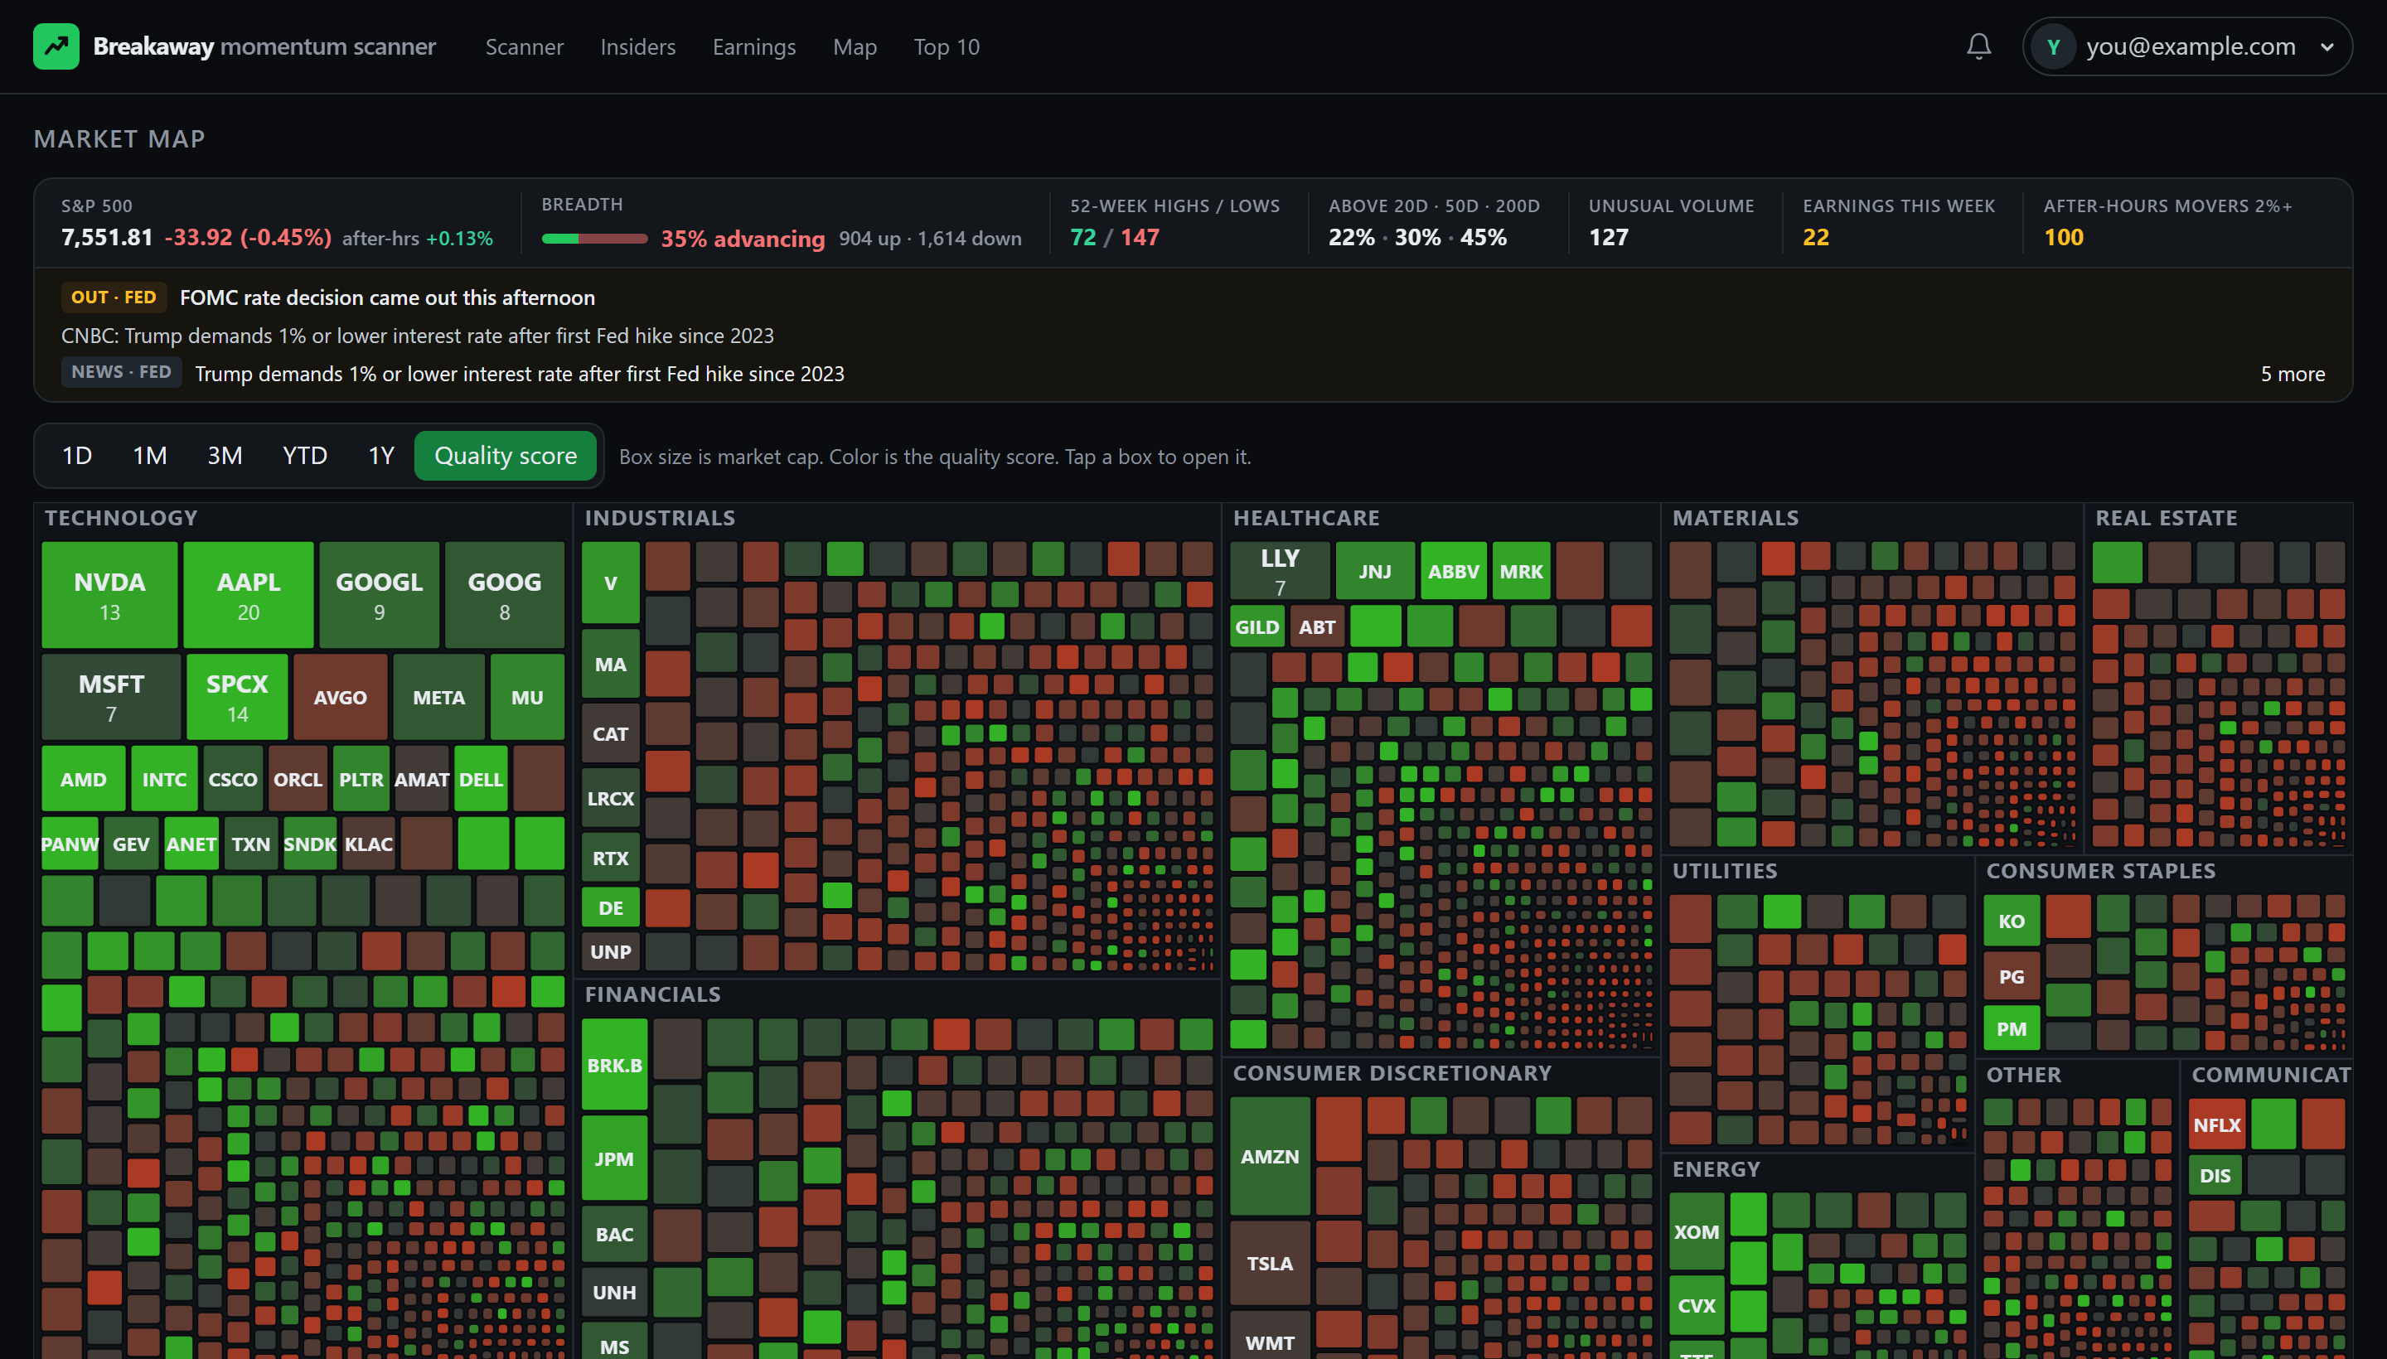This screenshot has height=1359, width=2387.
Task: Open the CNBC Trump interest rate story
Action: click(417, 335)
